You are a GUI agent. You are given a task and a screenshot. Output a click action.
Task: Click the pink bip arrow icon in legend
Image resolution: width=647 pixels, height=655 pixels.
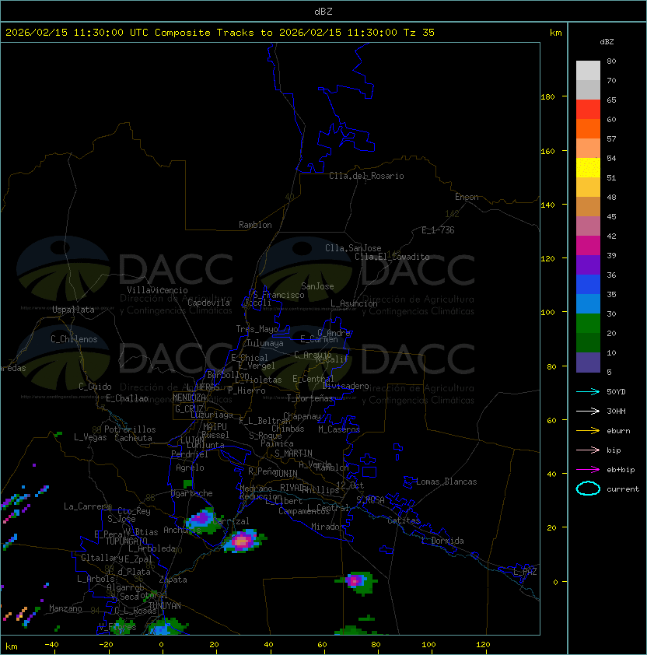coord(588,450)
